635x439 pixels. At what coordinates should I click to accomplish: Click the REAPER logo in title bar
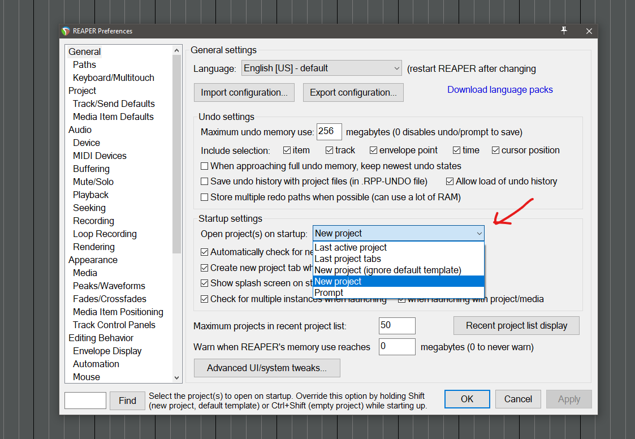click(x=66, y=31)
